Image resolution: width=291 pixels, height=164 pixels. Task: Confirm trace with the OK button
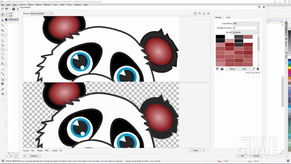[242, 156]
